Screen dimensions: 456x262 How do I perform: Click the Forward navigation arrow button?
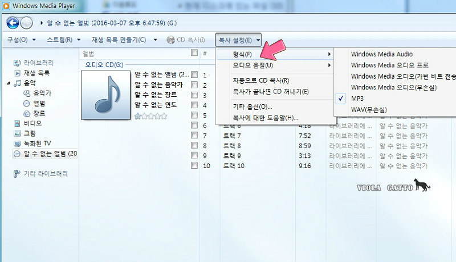[x=26, y=23]
